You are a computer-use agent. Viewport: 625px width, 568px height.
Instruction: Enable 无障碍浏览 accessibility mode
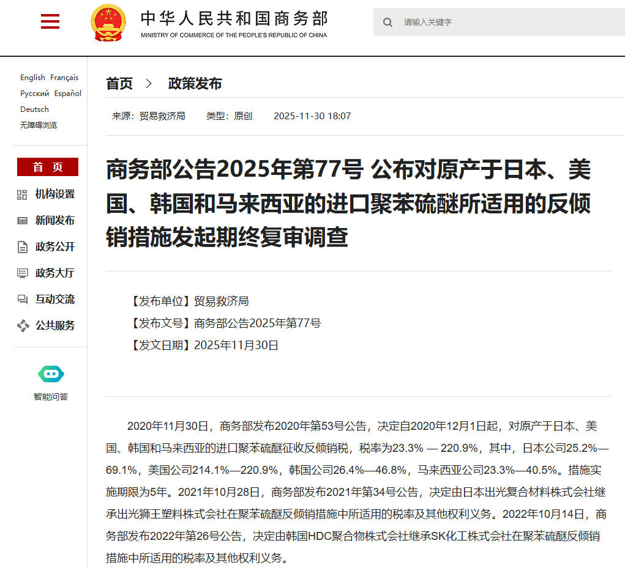(x=39, y=125)
